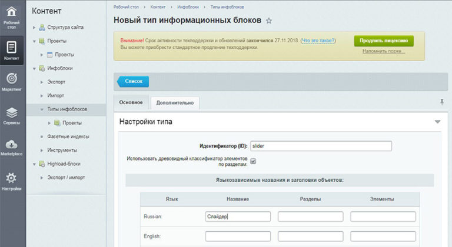
Task: Open the Что это такое? link
Action: click(x=318, y=41)
